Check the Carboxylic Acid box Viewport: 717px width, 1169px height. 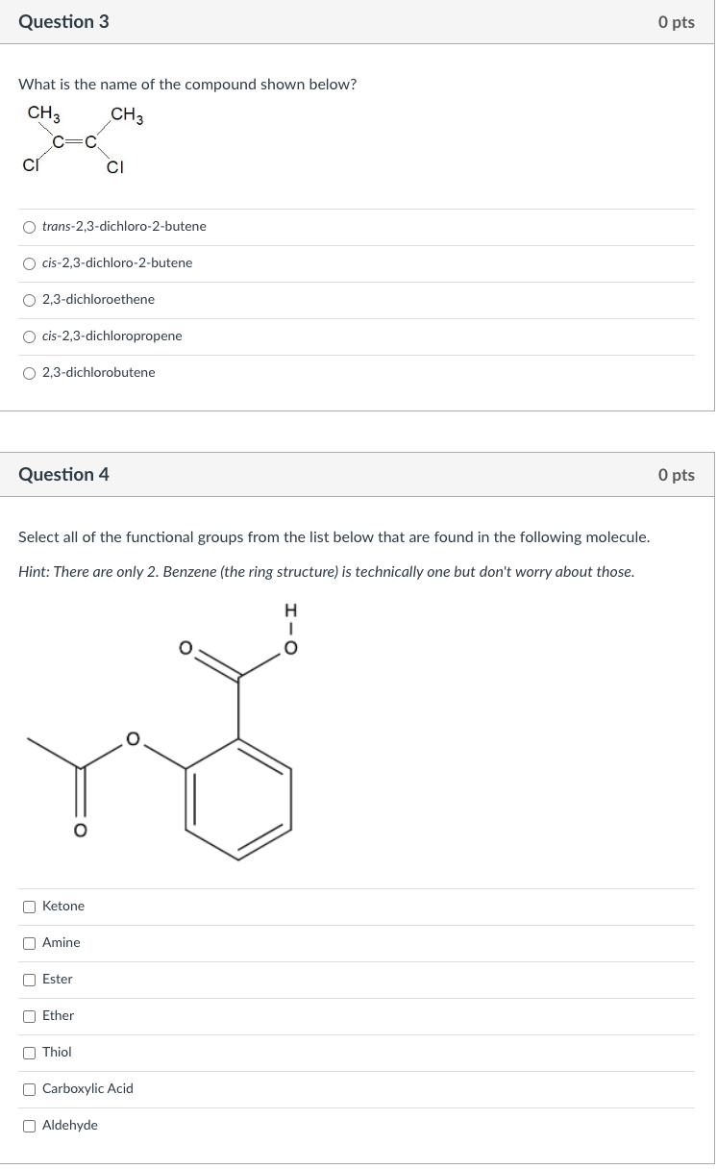click(29, 1088)
